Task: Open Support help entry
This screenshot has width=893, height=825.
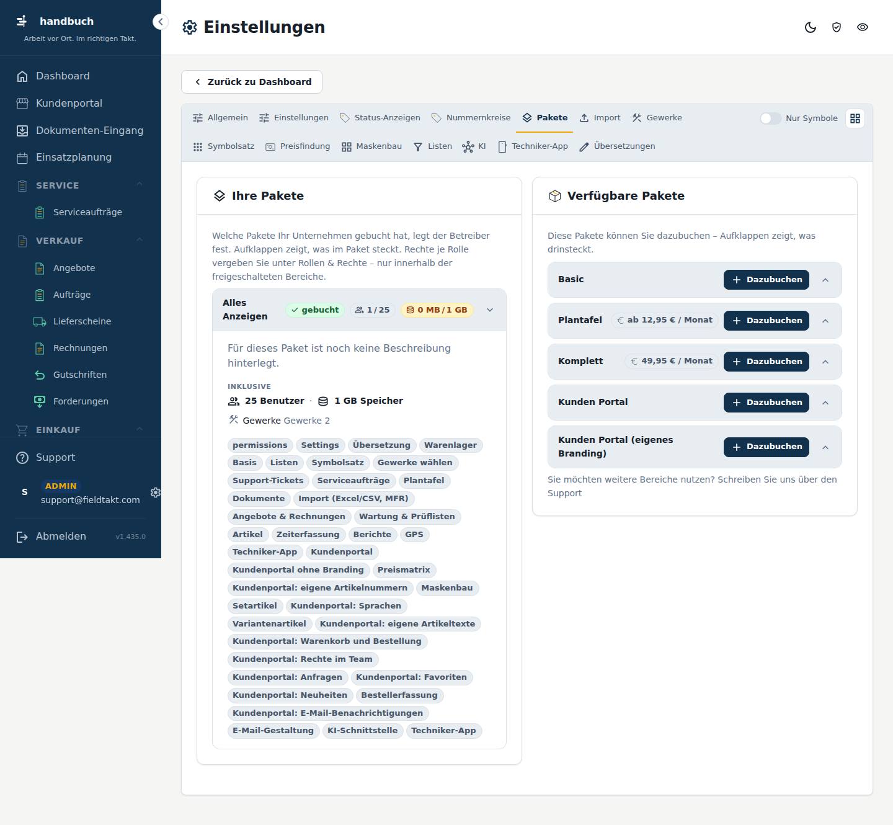Action: point(81,458)
